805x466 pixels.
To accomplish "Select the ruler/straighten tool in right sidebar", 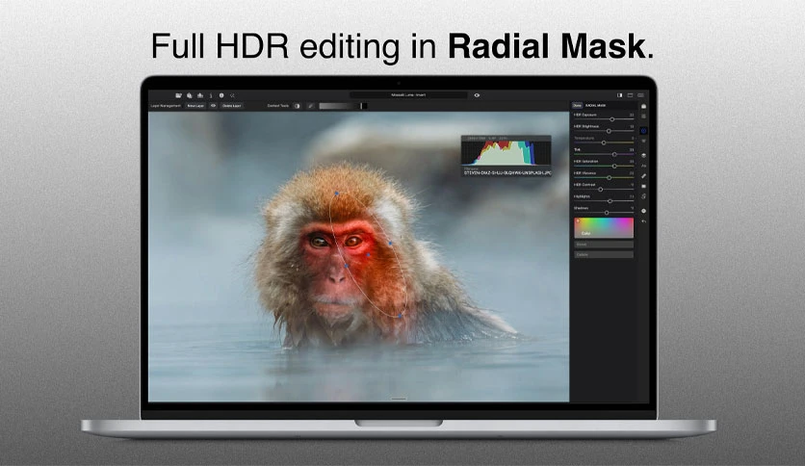I will (x=644, y=176).
